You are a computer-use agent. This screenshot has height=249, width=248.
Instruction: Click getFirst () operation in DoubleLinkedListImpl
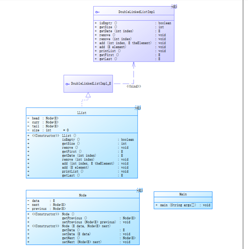click(x=109, y=55)
